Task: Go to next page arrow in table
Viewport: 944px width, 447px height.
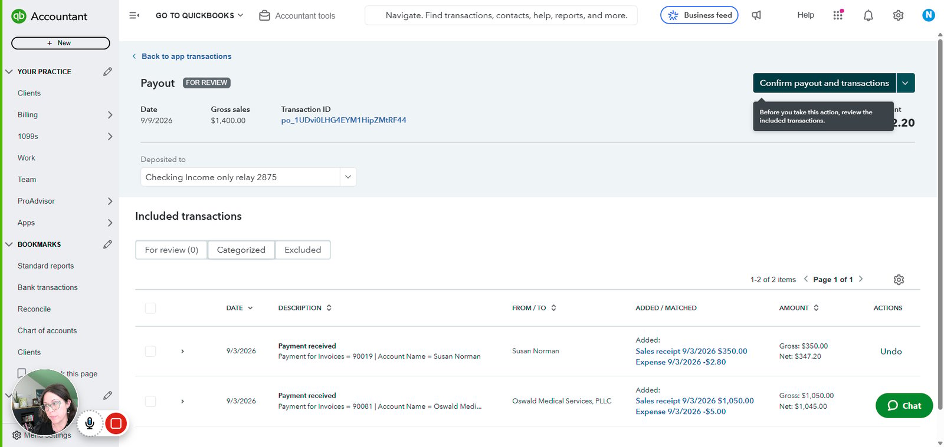Action: (x=861, y=279)
